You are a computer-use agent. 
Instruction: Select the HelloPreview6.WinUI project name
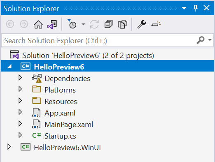pos(67,148)
